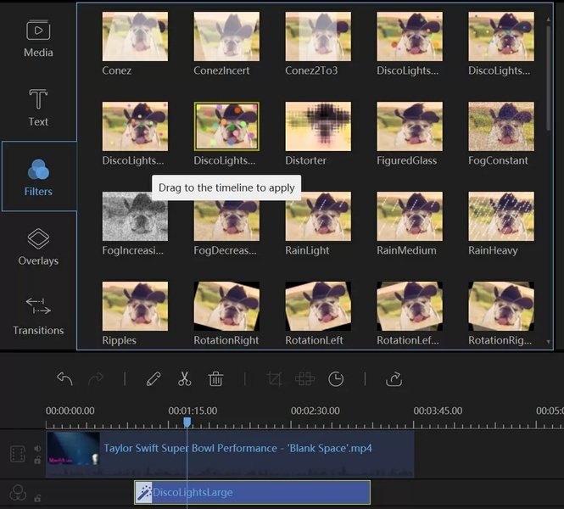Click the Split scissors icon
564x509 pixels.
click(x=185, y=379)
